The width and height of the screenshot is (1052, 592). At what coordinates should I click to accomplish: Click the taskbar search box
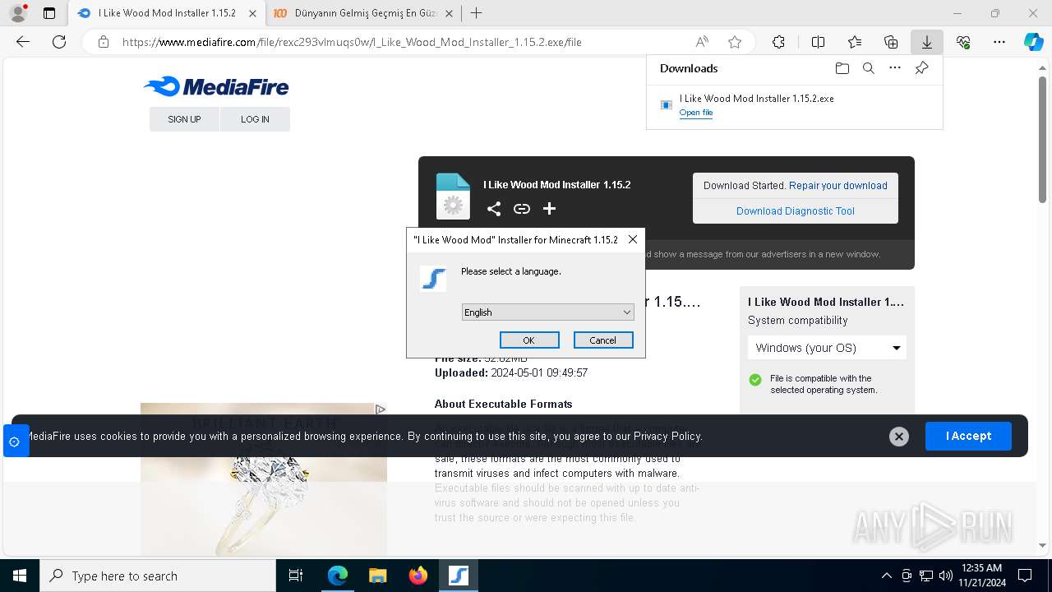point(158,576)
